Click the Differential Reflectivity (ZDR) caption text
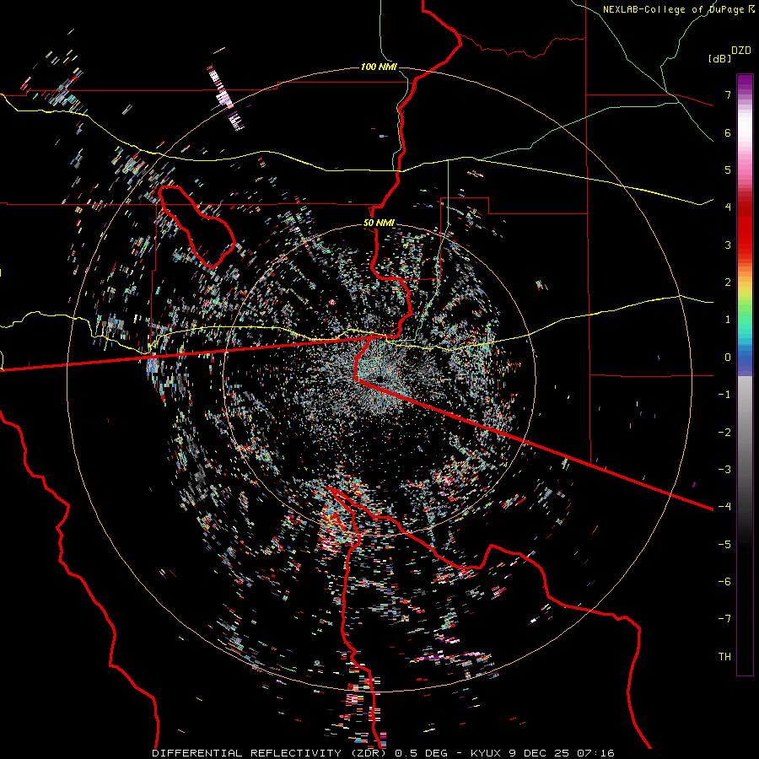 pos(270,753)
